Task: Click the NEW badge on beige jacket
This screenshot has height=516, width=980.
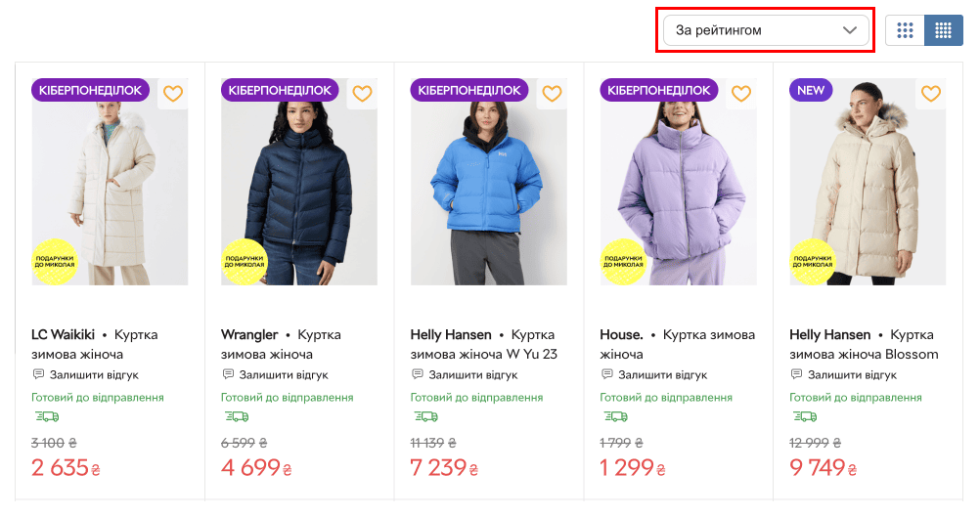Action: (811, 90)
